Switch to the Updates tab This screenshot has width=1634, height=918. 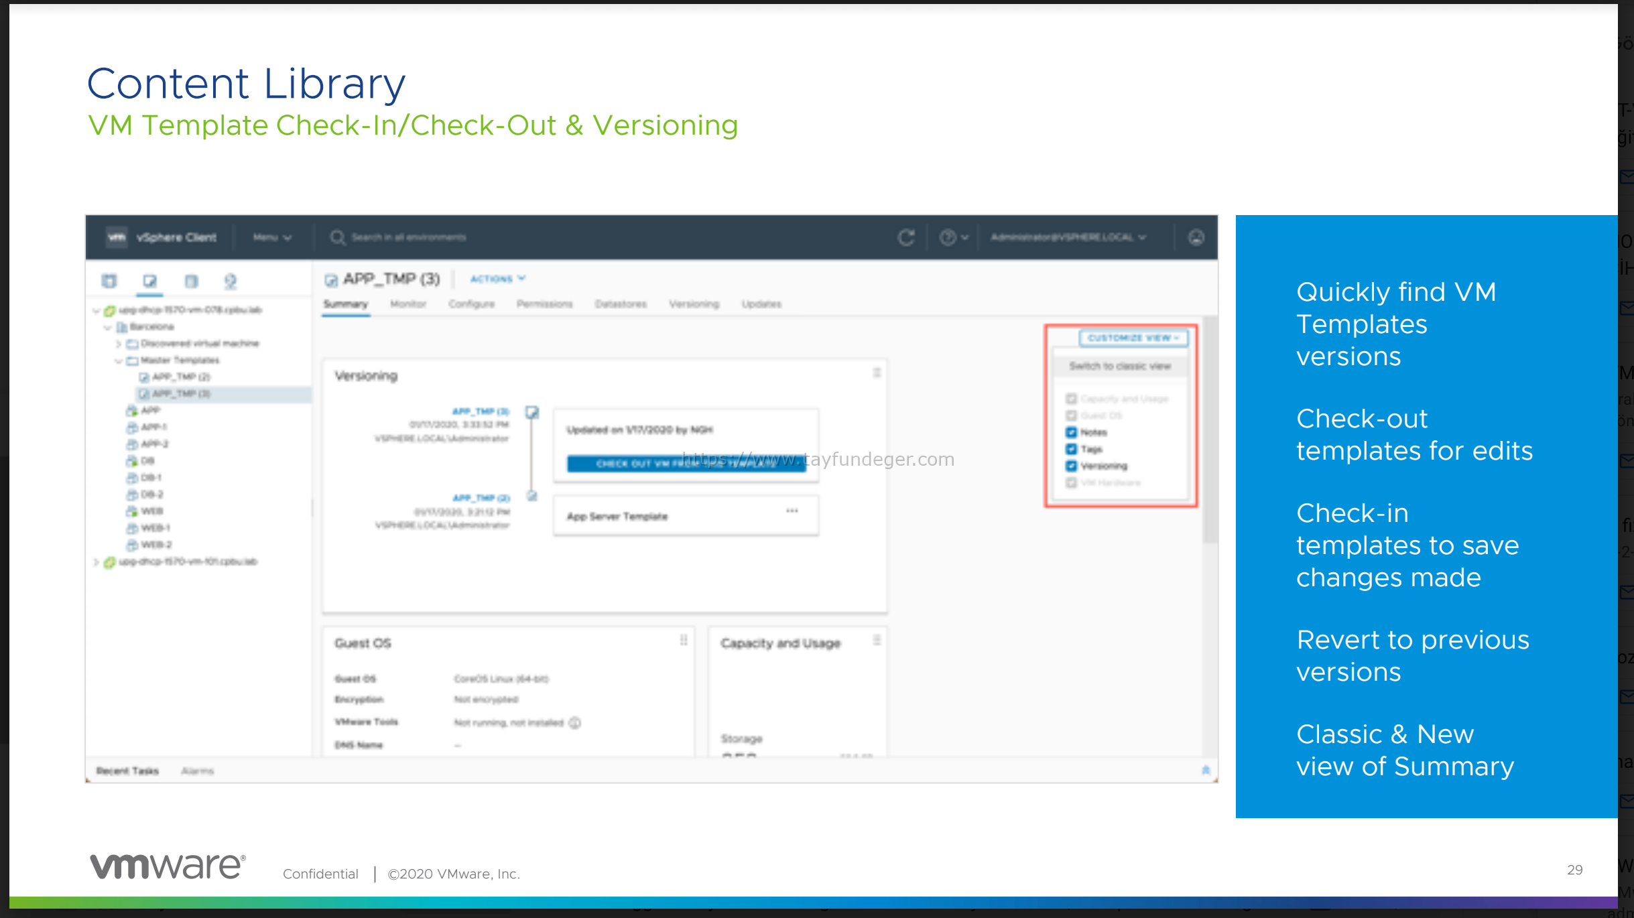pos(761,304)
